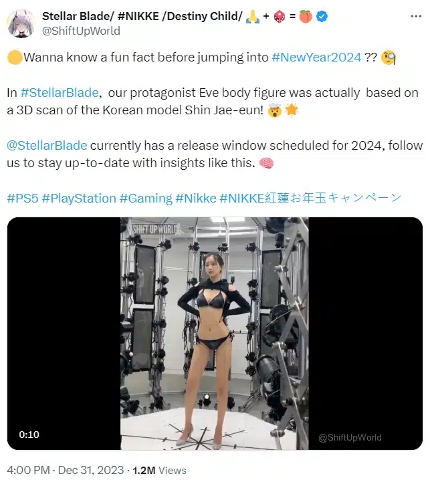Screen dimensions: 432x482
Task: Play the 0:10 video thumbnail
Action: coord(214,333)
